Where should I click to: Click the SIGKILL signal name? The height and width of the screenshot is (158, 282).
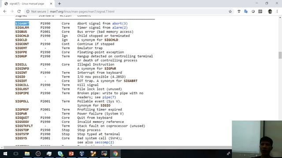pyautogui.click(x=22, y=85)
